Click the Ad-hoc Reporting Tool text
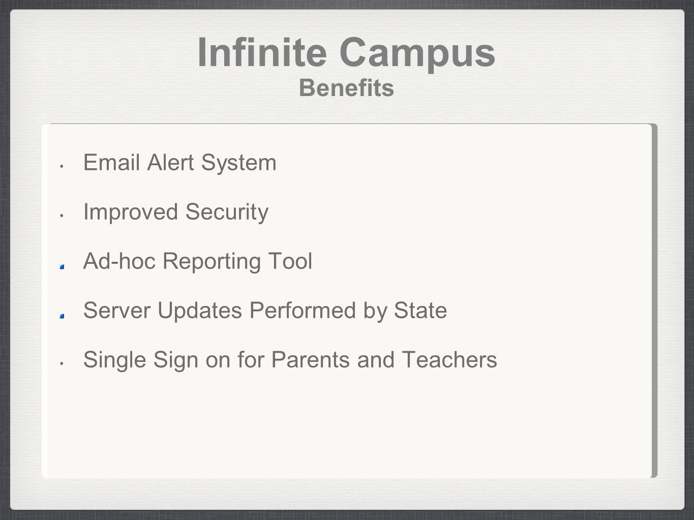694x520 pixels. tap(198, 261)
